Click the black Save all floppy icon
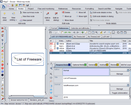Image resolution: width=131 pixels, height=105 pixels. point(28,5)
